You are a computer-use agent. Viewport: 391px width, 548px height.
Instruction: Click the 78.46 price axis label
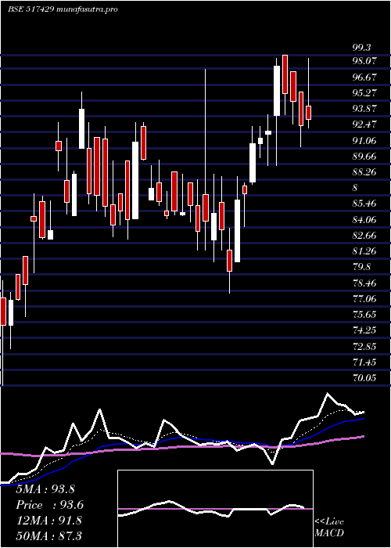pos(365,283)
